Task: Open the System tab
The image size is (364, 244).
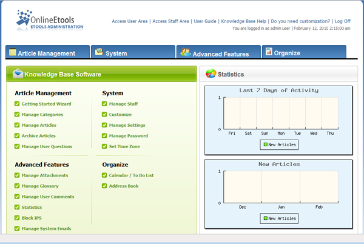Action: tap(133, 52)
